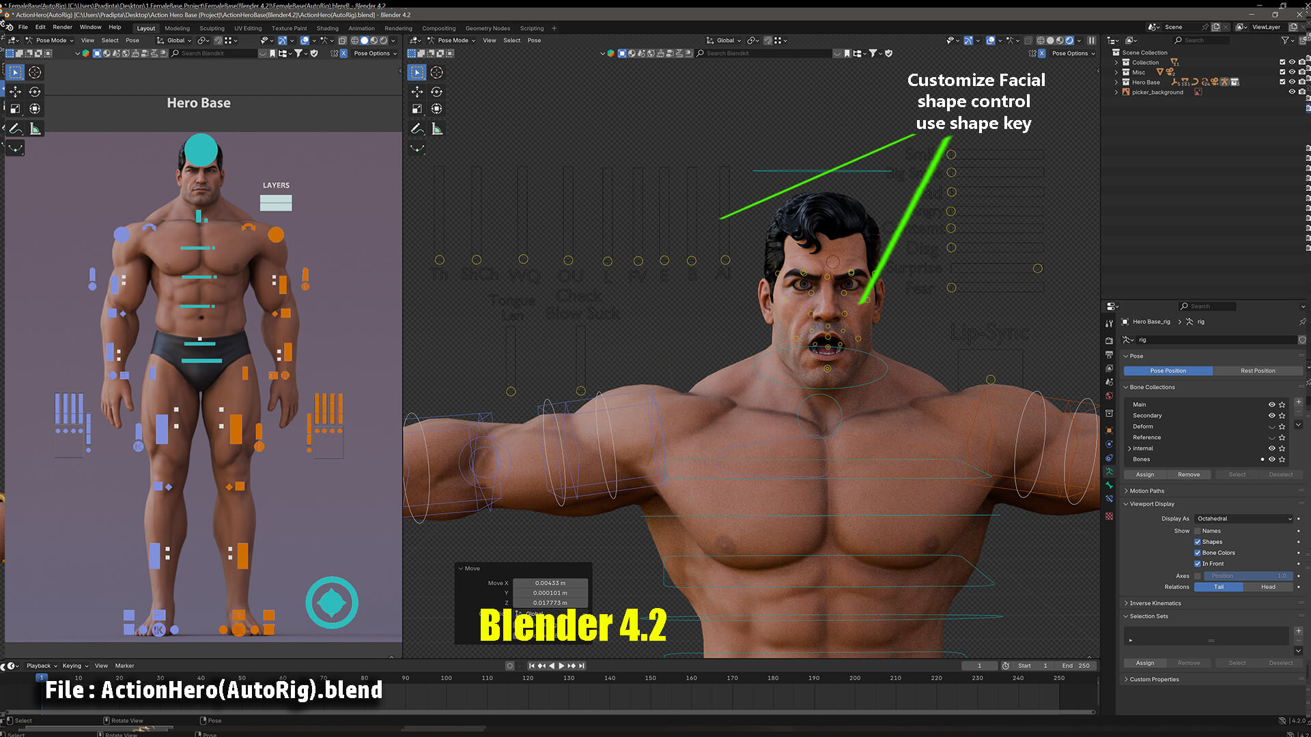This screenshot has width=1311, height=737.
Task: Expand the internal bone collection
Action: pos(1129,448)
